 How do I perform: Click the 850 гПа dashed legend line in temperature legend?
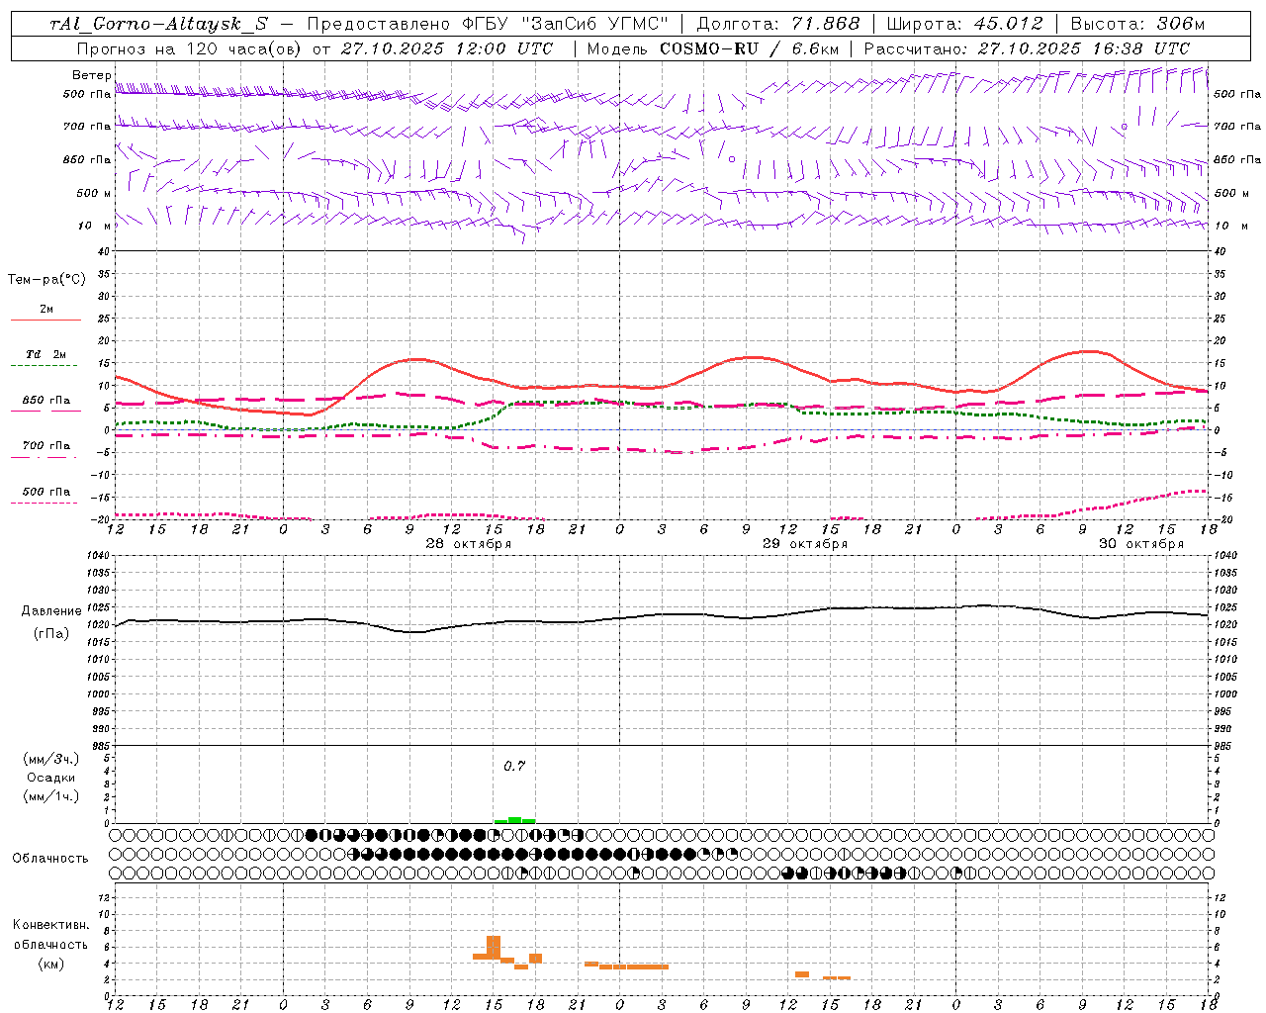point(45,411)
